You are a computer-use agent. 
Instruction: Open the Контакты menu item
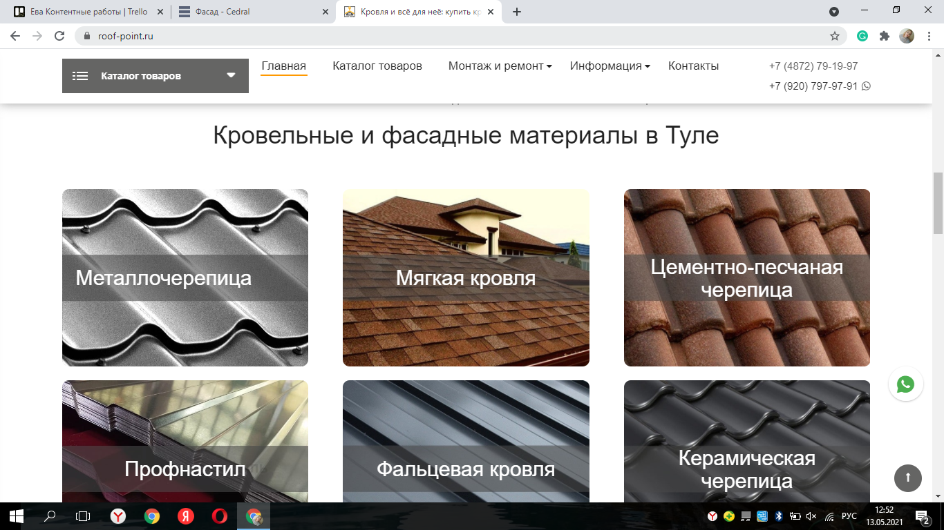[693, 66]
